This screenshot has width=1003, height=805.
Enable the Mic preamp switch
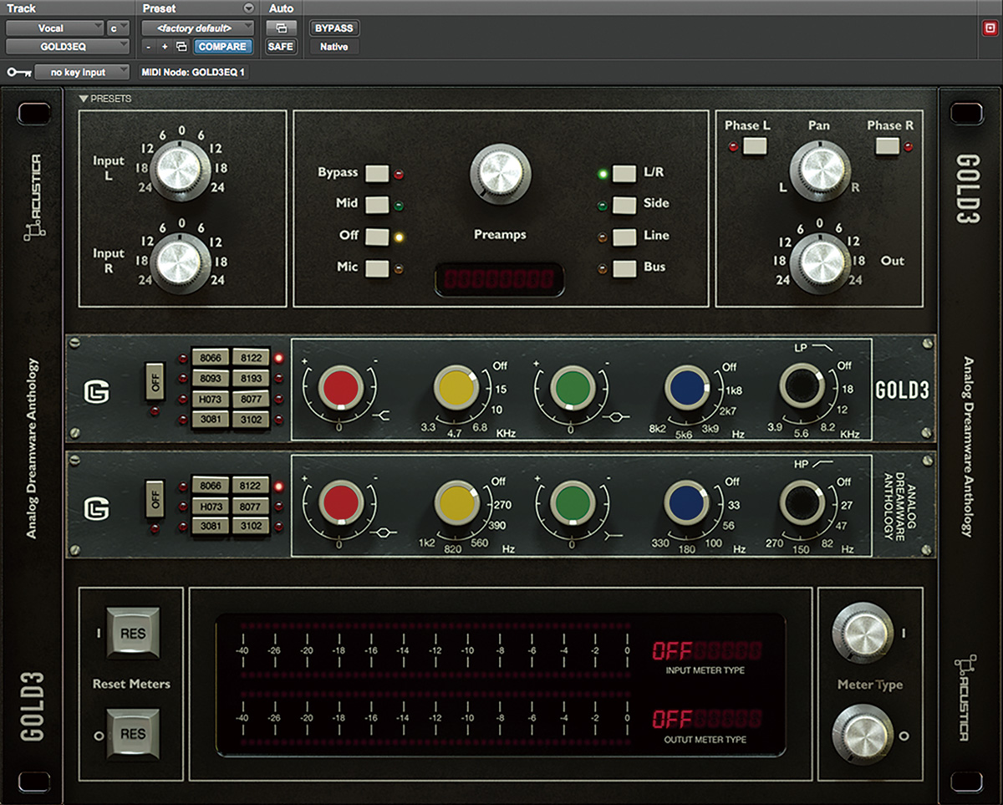(x=377, y=267)
